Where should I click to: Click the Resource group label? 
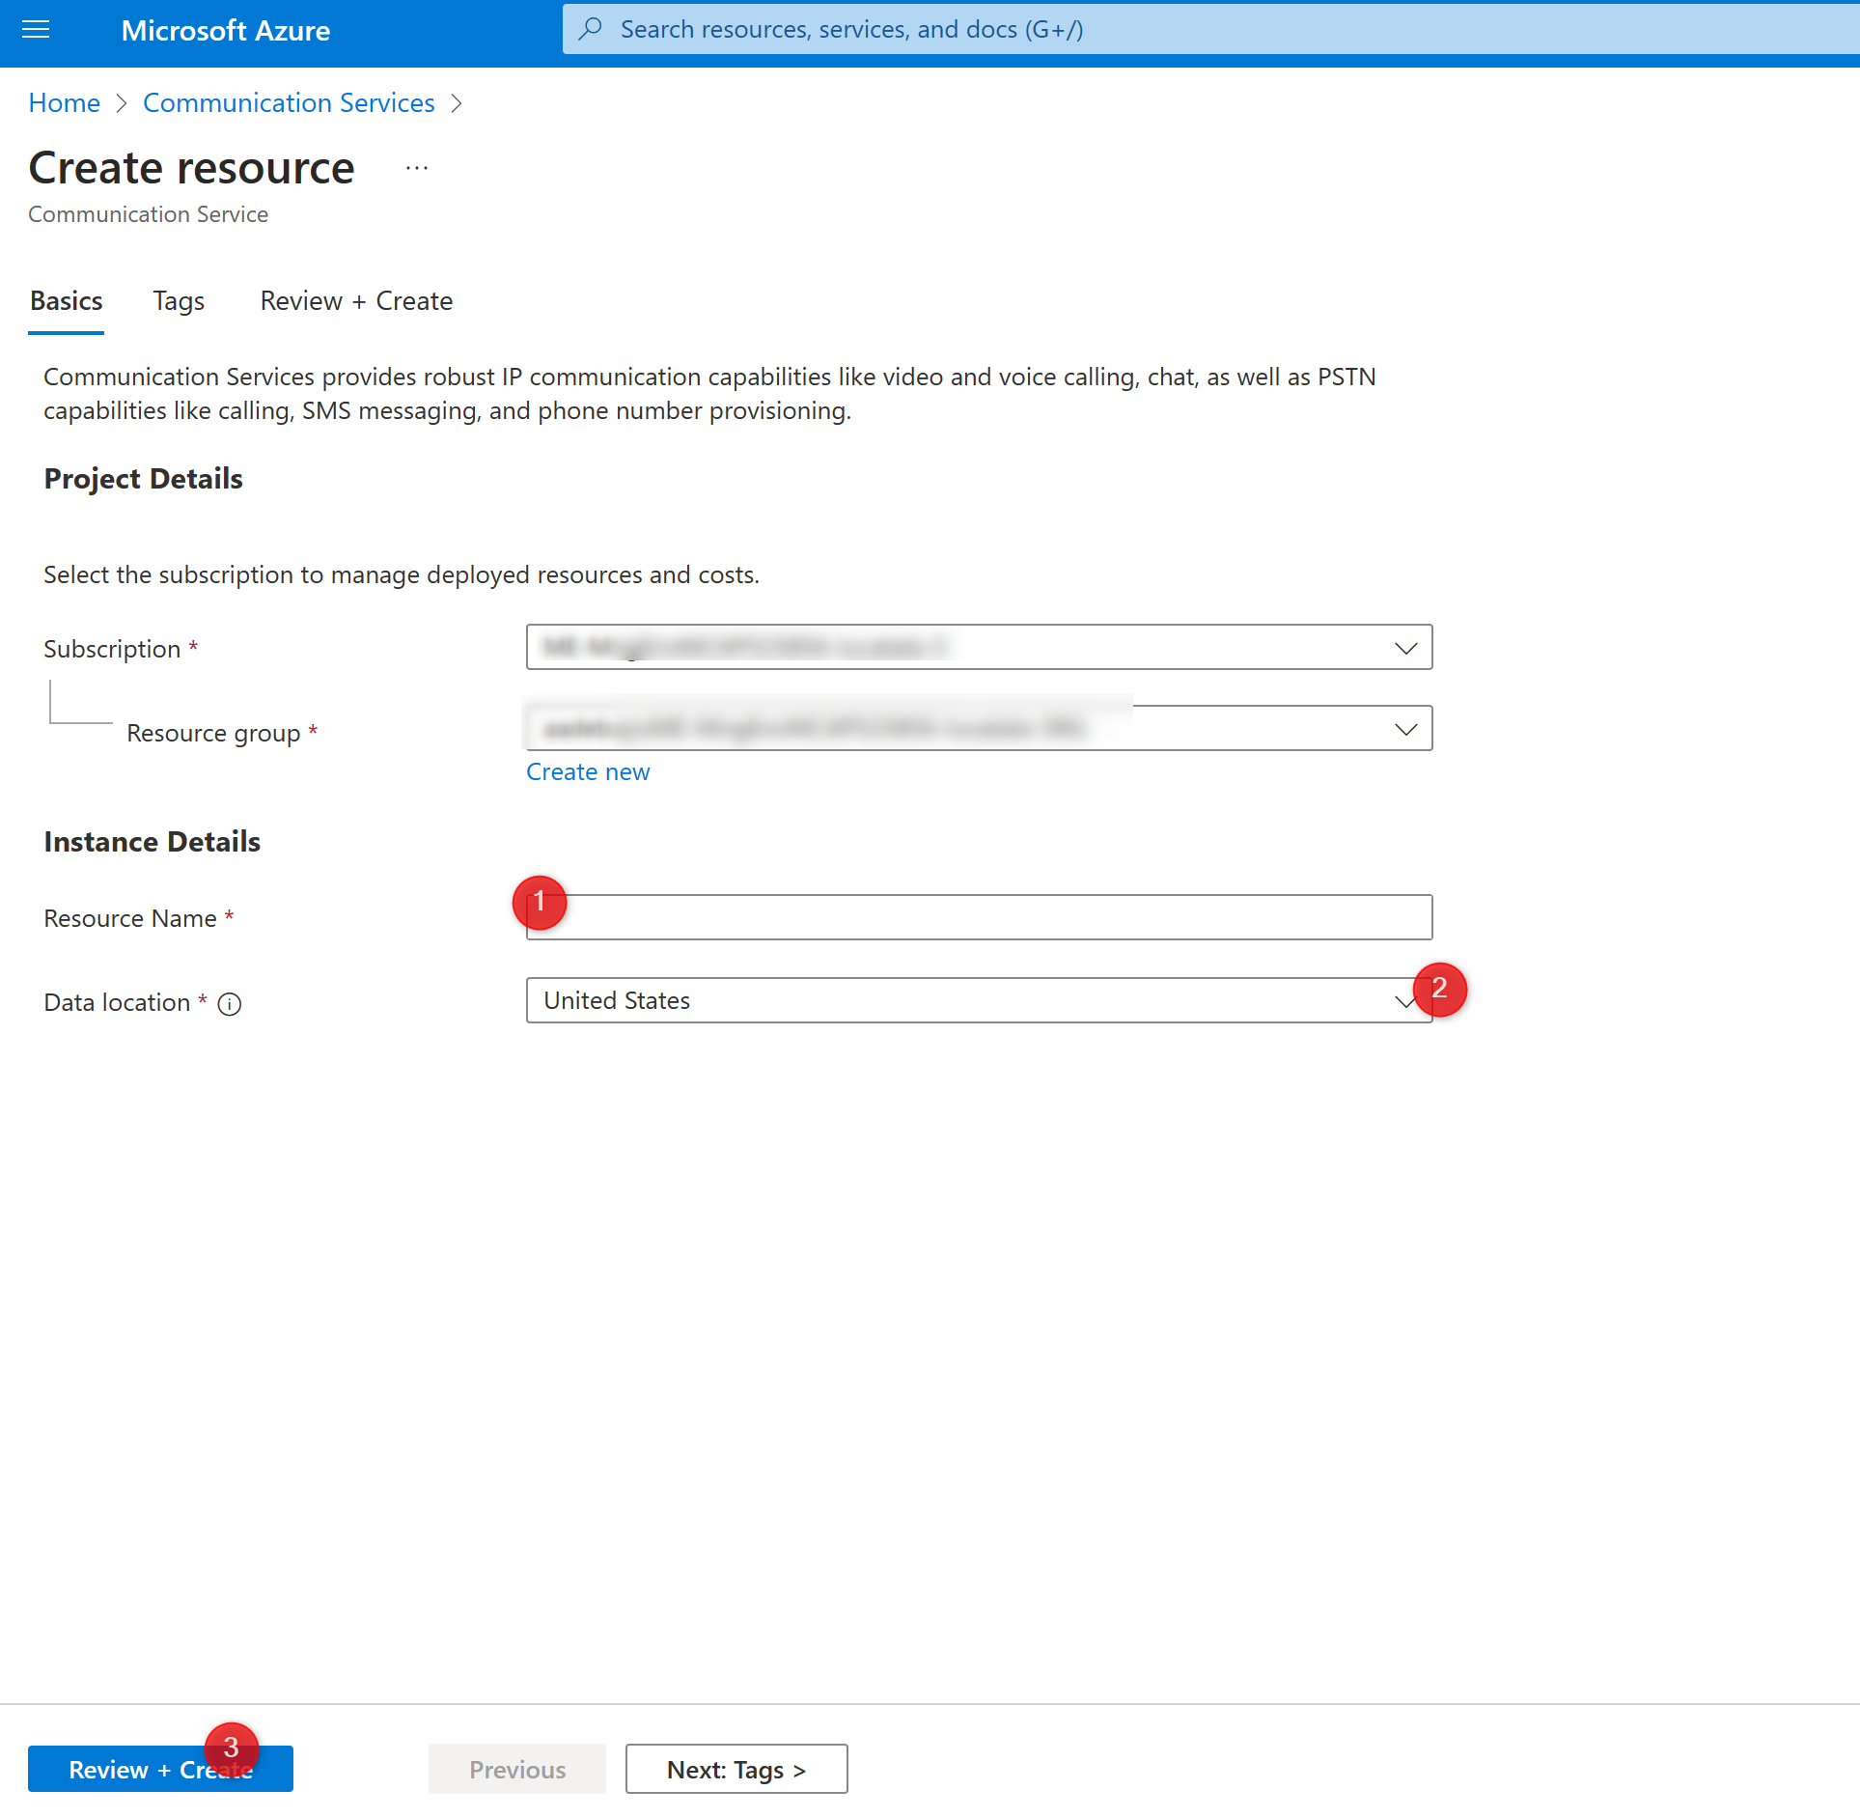[x=213, y=733]
